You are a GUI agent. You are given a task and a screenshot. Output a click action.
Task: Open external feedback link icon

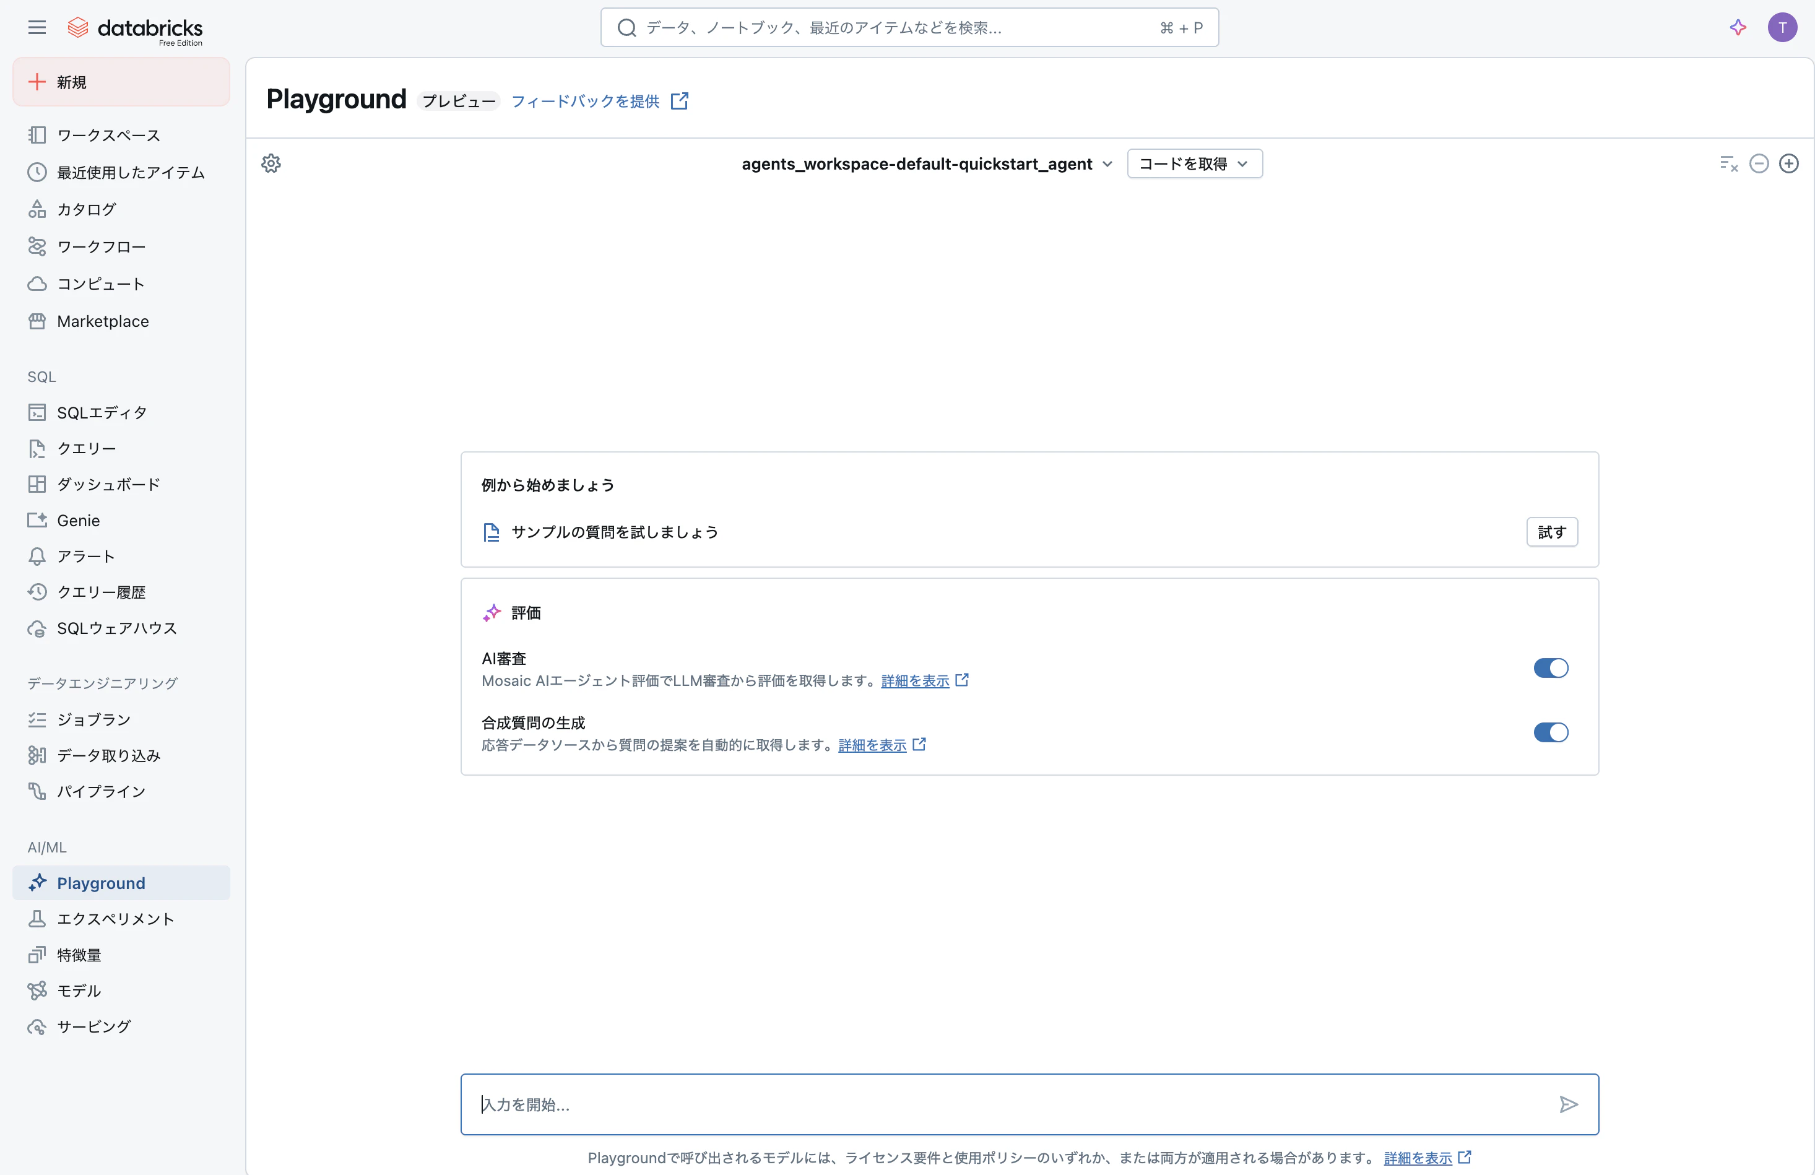pos(680,102)
